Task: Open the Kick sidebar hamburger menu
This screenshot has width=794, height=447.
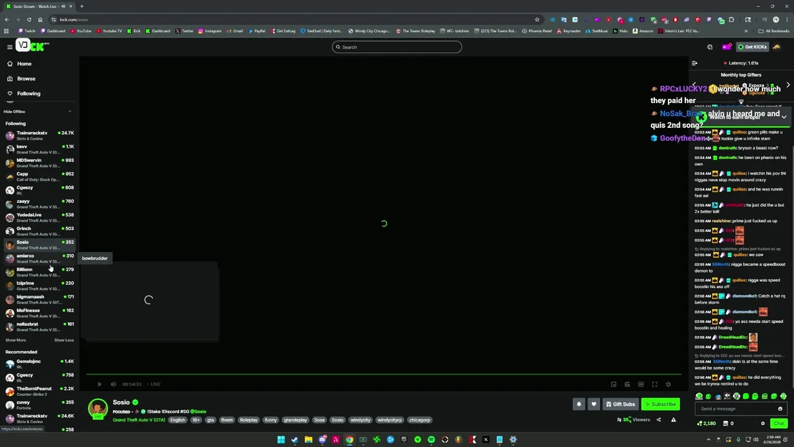Action: tap(9, 47)
